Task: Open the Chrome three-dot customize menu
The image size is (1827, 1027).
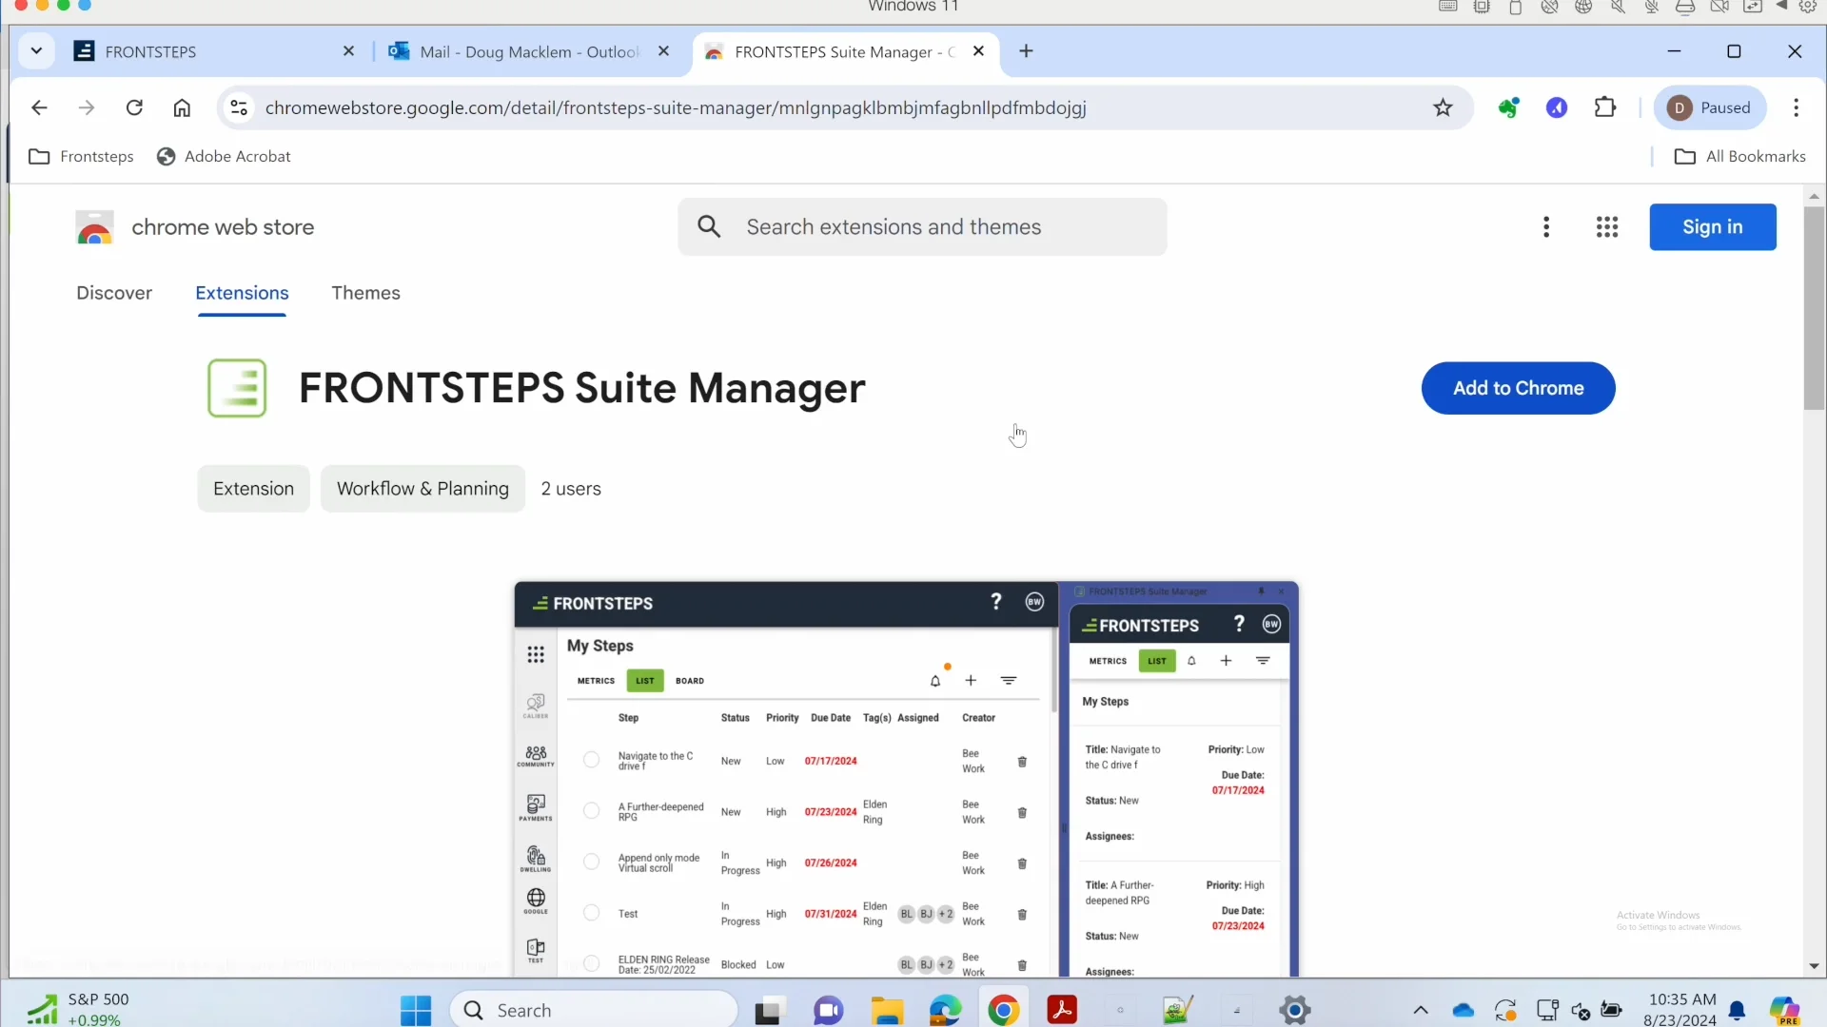Action: [1796, 107]
